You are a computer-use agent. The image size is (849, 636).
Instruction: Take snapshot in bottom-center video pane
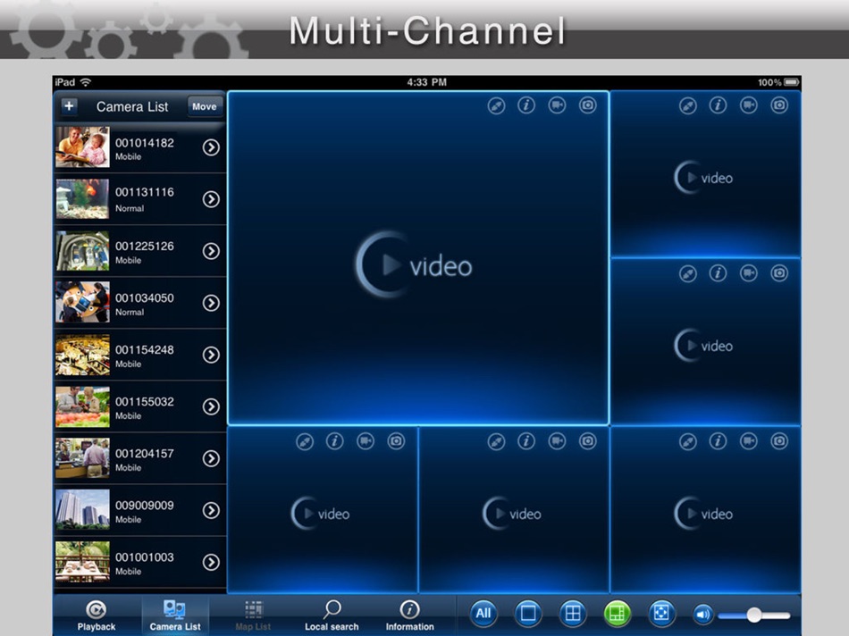[x=587, y=441]
